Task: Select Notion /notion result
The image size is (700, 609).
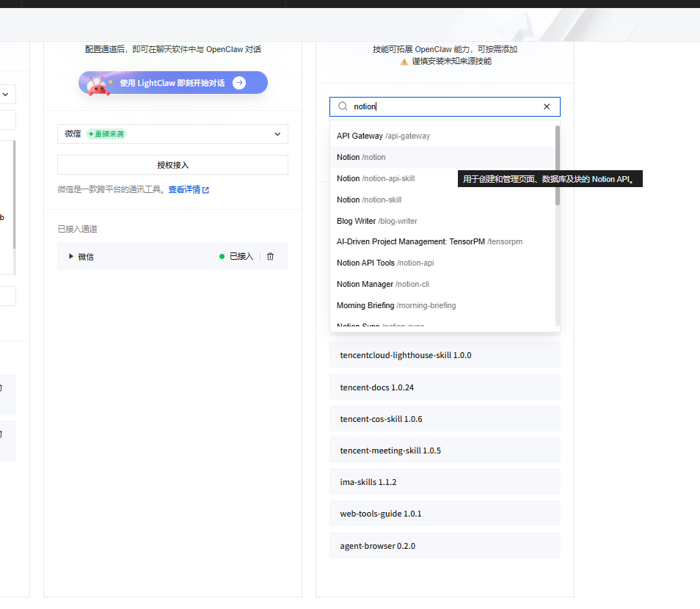Action: (x=442, y=157)
